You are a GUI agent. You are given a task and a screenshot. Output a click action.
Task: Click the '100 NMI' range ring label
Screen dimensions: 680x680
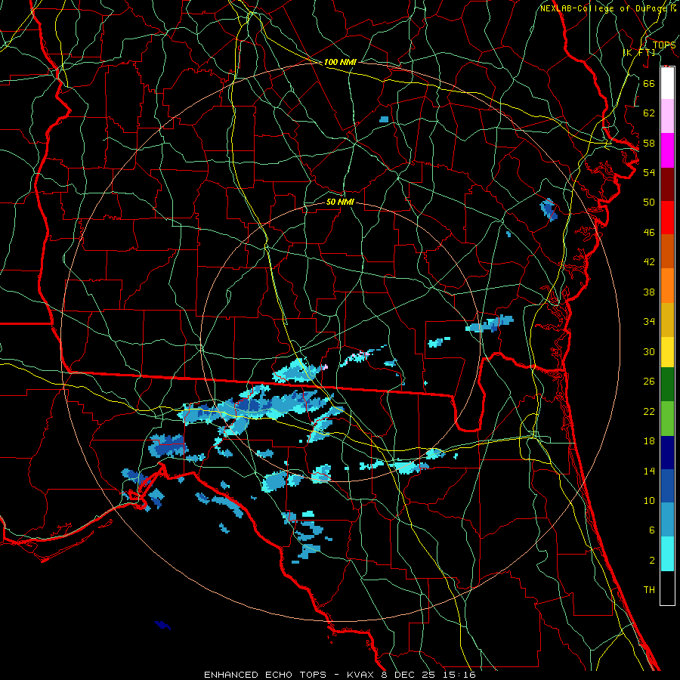(340, 62)
